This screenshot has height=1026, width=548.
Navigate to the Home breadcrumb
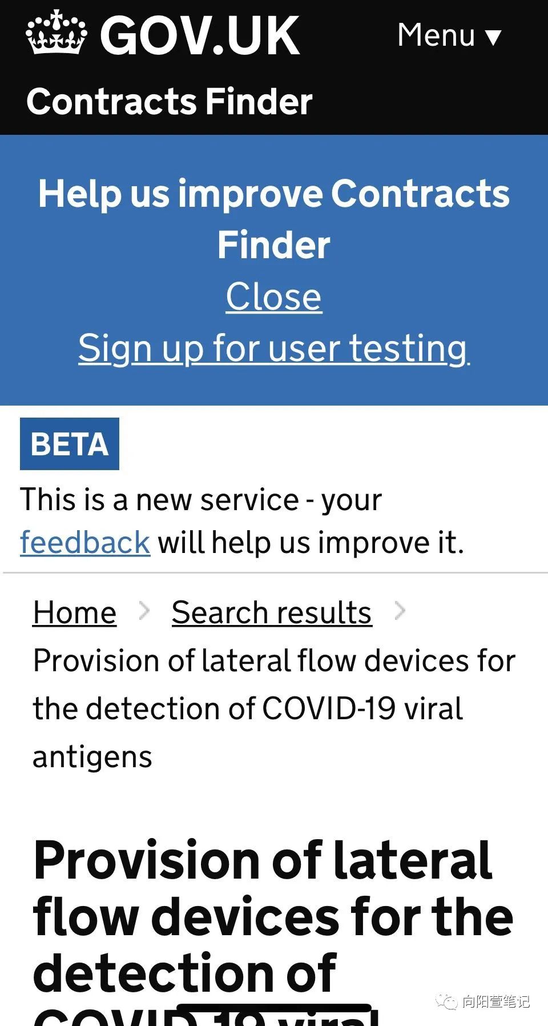pos(75,613)
